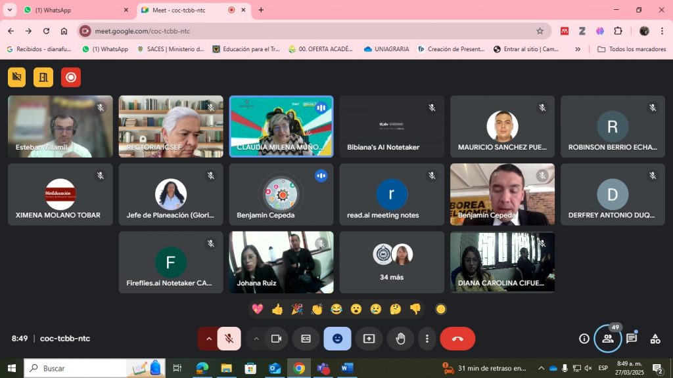Show the participants list with 49 people
Image resolution: width=673 pixels, height=378 pixels.
click(608, 339)
